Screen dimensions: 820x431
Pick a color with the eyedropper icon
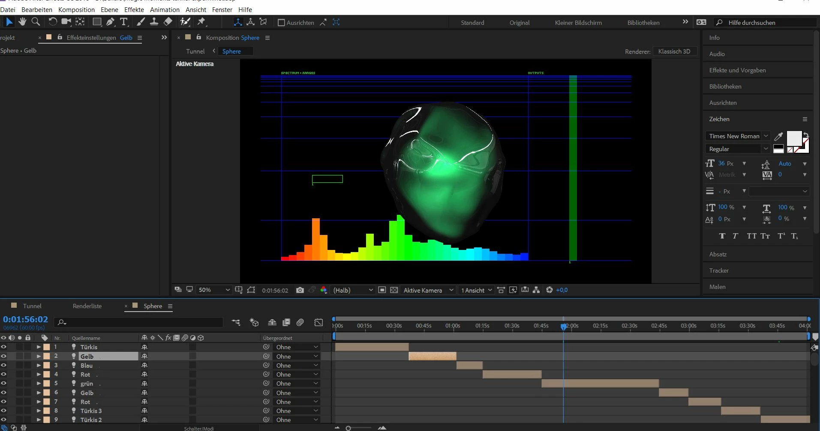click(x=778, y=137)
